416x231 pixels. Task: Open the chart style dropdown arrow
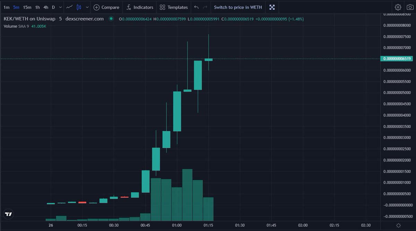click(x=87, y=7)
